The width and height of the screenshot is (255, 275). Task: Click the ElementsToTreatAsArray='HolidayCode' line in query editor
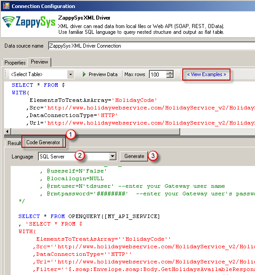93,100
